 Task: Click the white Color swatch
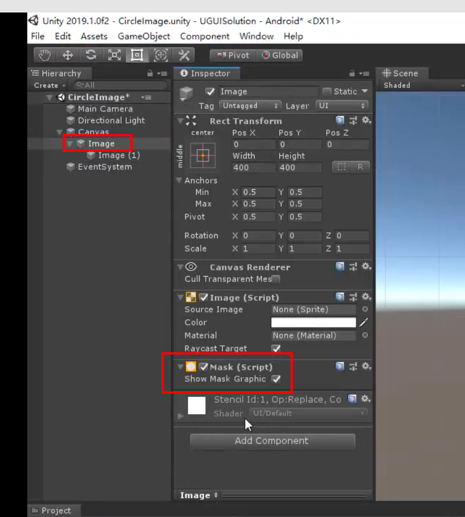point(314,322)
